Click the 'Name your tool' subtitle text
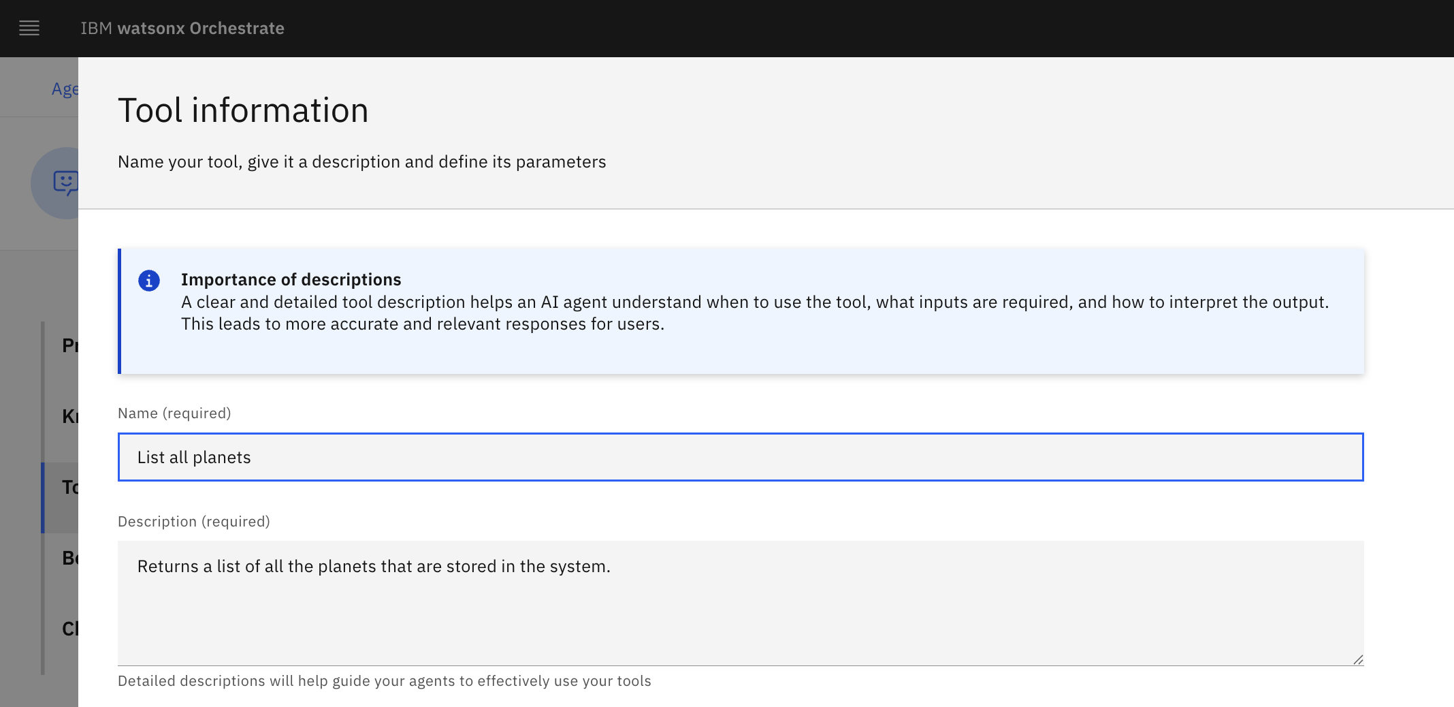This screenshot has width=1454, height=707. tap(361, 162)
